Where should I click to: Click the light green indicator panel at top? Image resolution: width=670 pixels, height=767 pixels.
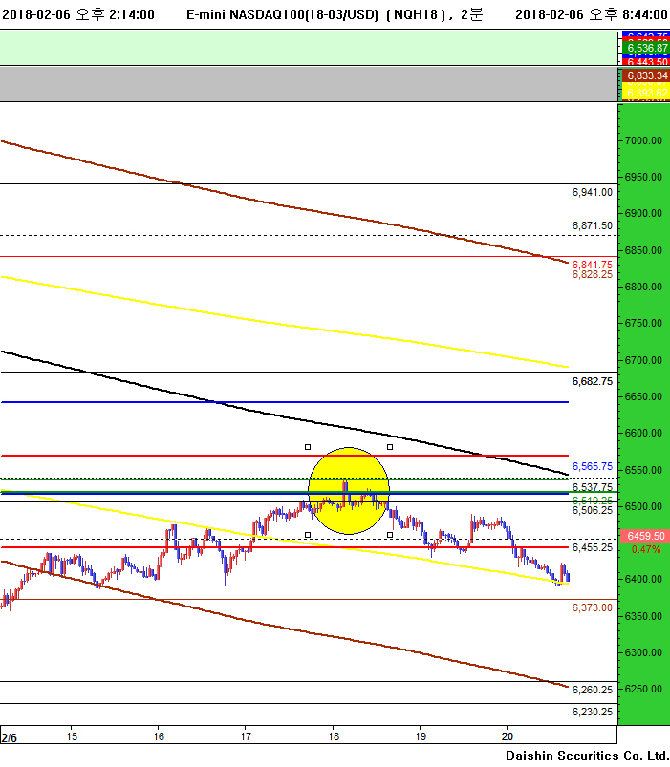[309, 48]
